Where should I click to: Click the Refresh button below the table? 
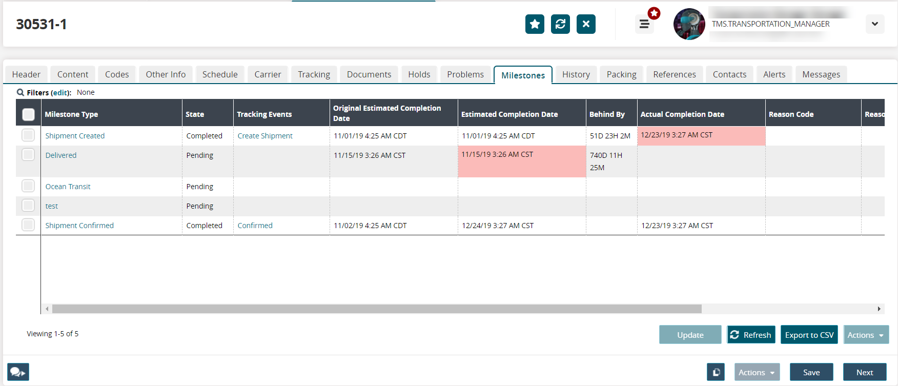click(751, 335)
